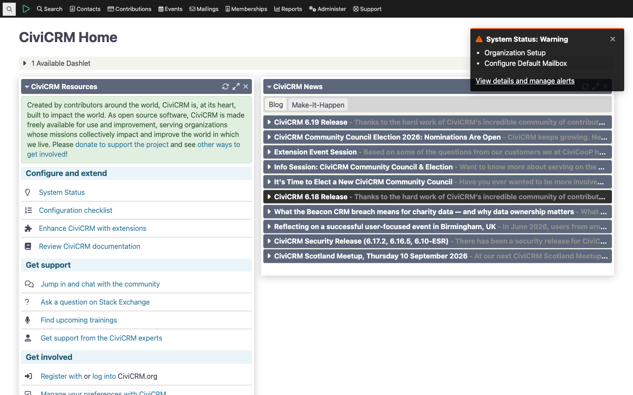Select the Blog tab

276,104
